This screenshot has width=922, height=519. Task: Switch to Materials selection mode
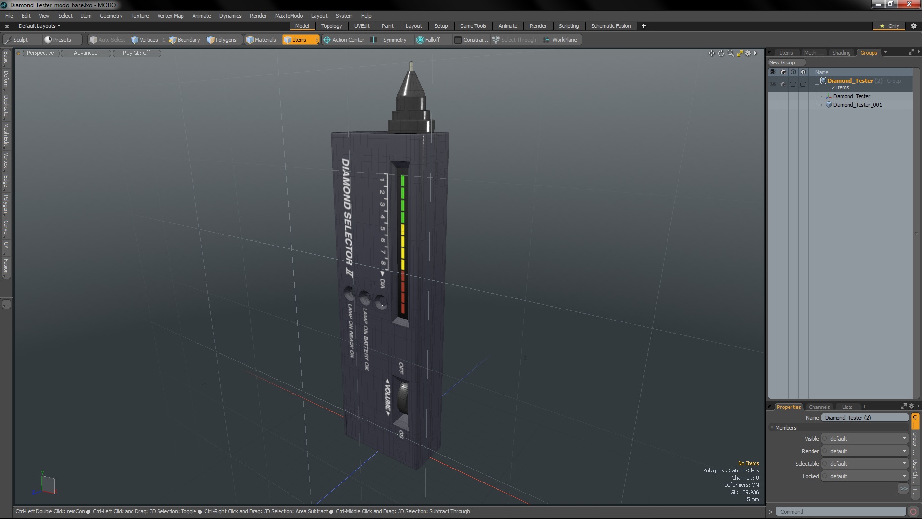click(261, 40)
